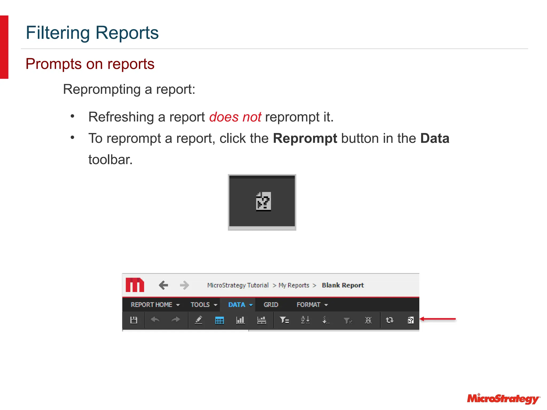Click the Blank Report breadcrumb title

[x=343, y=285]
